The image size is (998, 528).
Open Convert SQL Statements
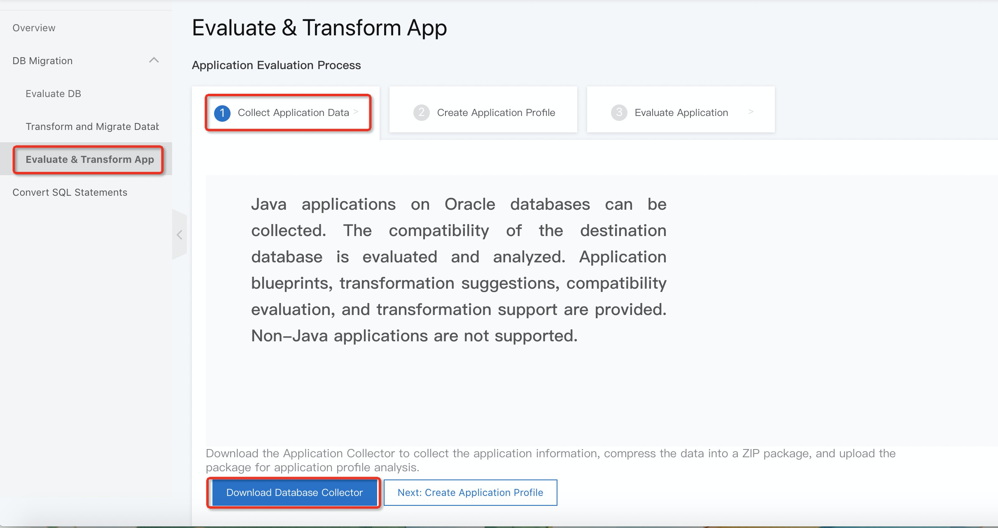point(70,192)
